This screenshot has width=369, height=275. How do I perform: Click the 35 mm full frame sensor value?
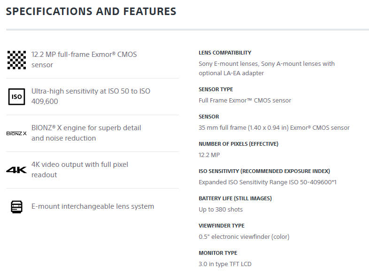pos(274,127)
